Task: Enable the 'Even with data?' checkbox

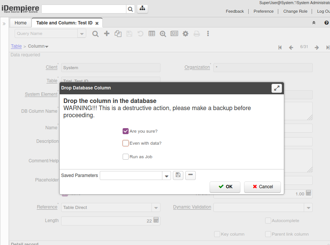Action: coord(126,143)
